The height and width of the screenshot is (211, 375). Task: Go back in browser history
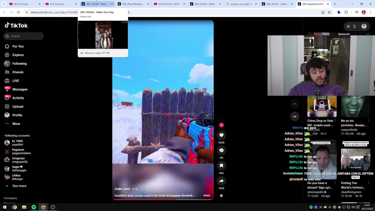coord(4,12)
